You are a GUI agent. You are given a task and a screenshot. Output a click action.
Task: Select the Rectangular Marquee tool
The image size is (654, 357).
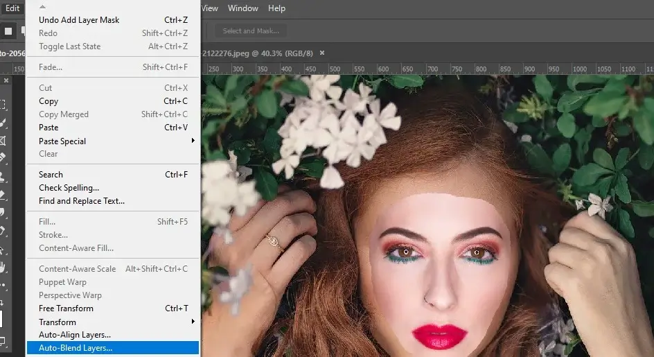point(3,104)
